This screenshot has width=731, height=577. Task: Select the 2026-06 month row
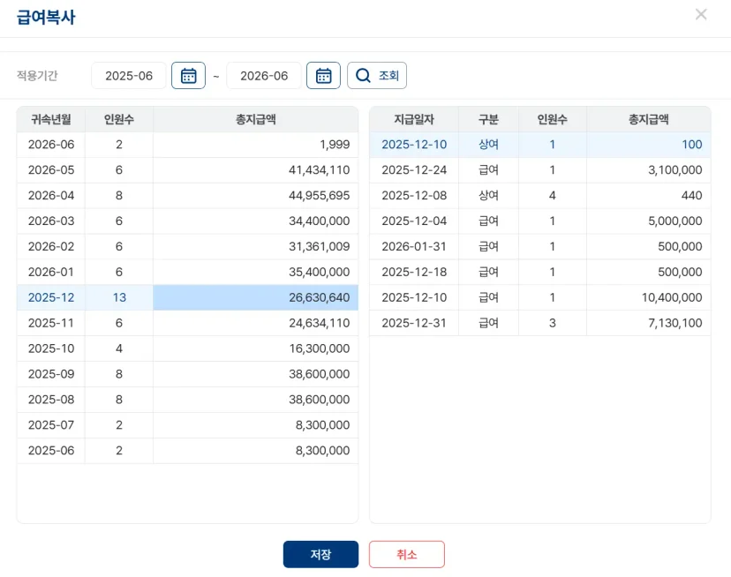pos(187,145)
